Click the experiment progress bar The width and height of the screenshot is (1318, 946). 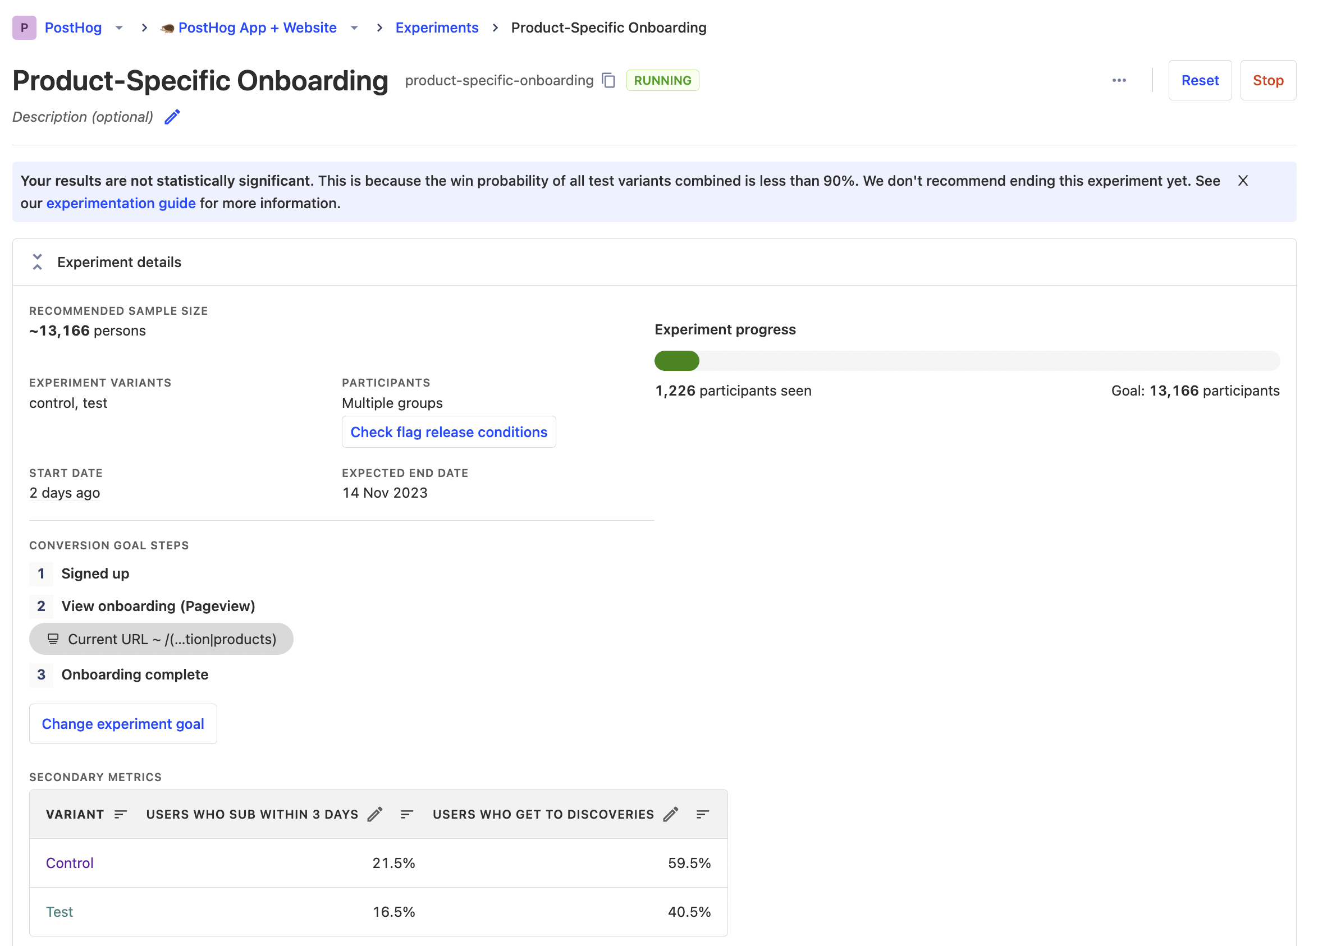coord(967,361)
